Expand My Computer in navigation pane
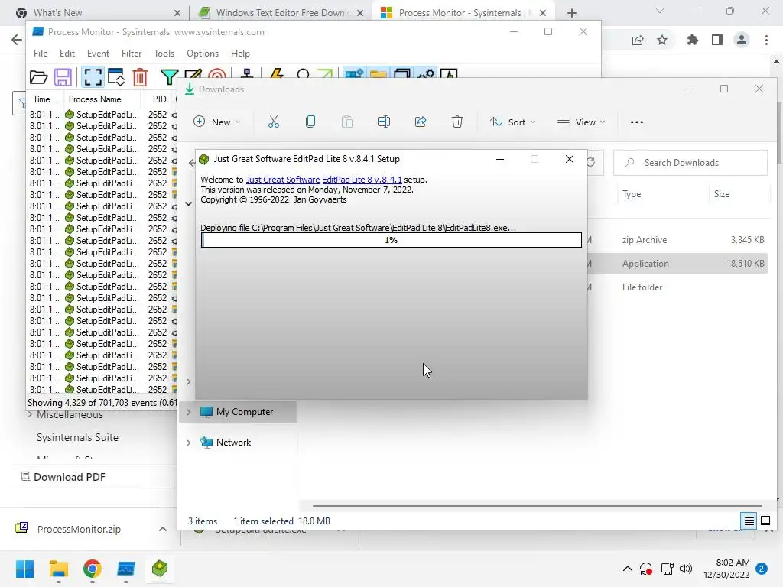This screenshot has height=587, width=783. (x=188, y=412)
